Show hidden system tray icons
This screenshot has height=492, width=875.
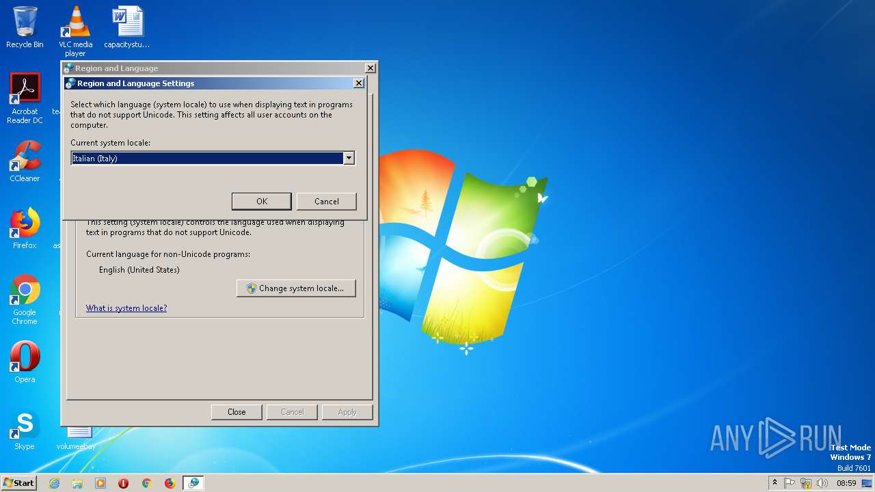[775, 482]
